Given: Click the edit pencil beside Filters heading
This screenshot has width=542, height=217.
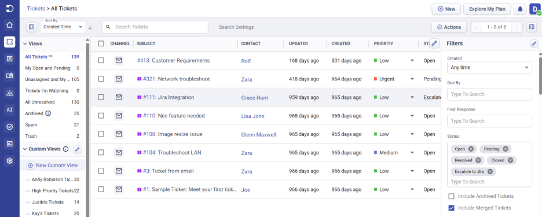Looking at the screenshot, I should pyautogui.click(x=534, y=43).
